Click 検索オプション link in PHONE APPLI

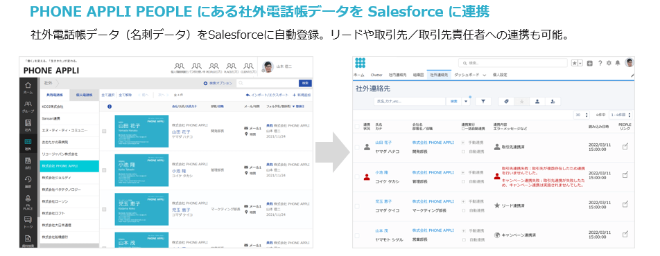coord(218,83)
